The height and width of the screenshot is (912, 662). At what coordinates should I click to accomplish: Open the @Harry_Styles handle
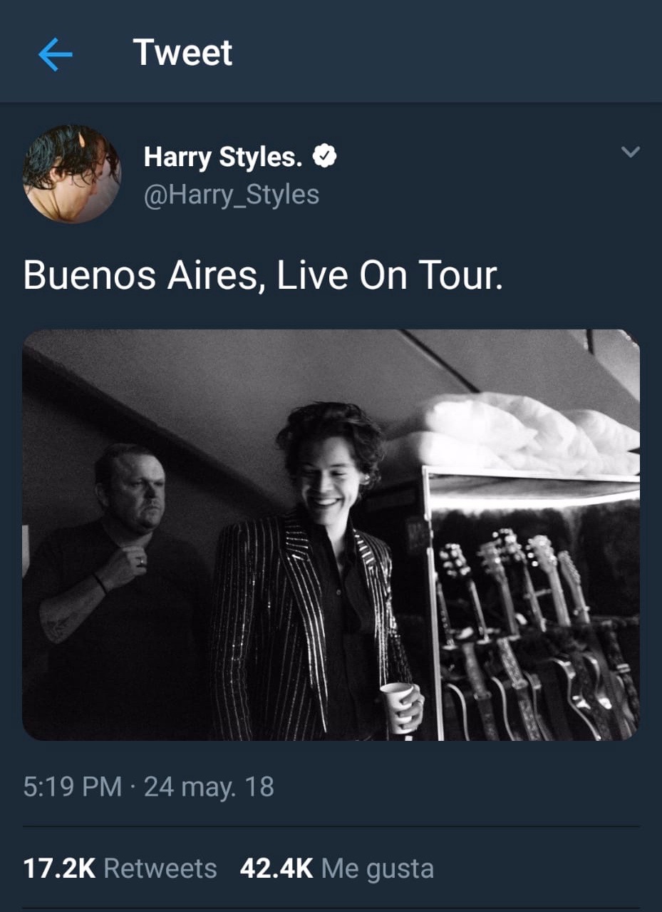click(231, 194)
